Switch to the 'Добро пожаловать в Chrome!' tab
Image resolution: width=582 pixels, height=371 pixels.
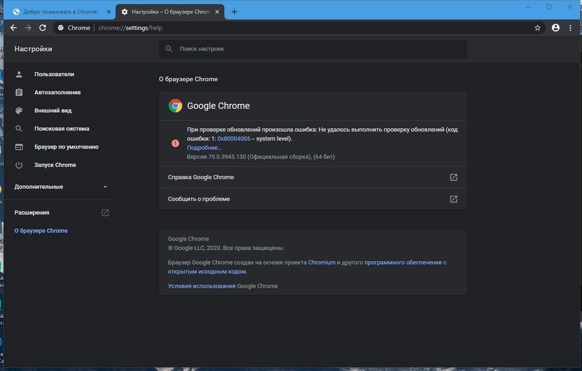tap(60, 12)
